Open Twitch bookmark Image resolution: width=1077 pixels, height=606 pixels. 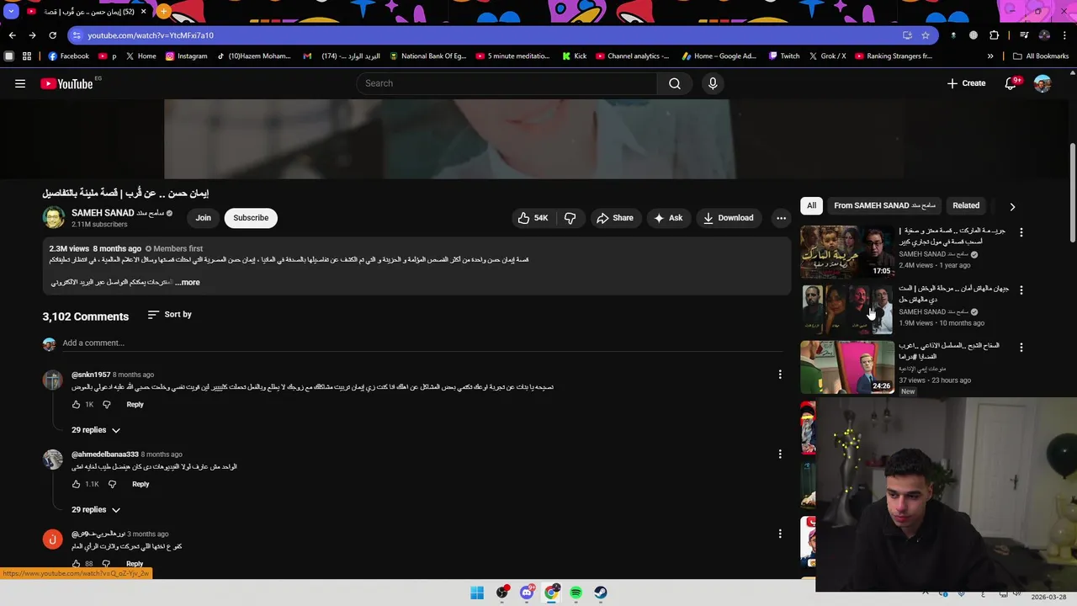(x=784, y=56)
